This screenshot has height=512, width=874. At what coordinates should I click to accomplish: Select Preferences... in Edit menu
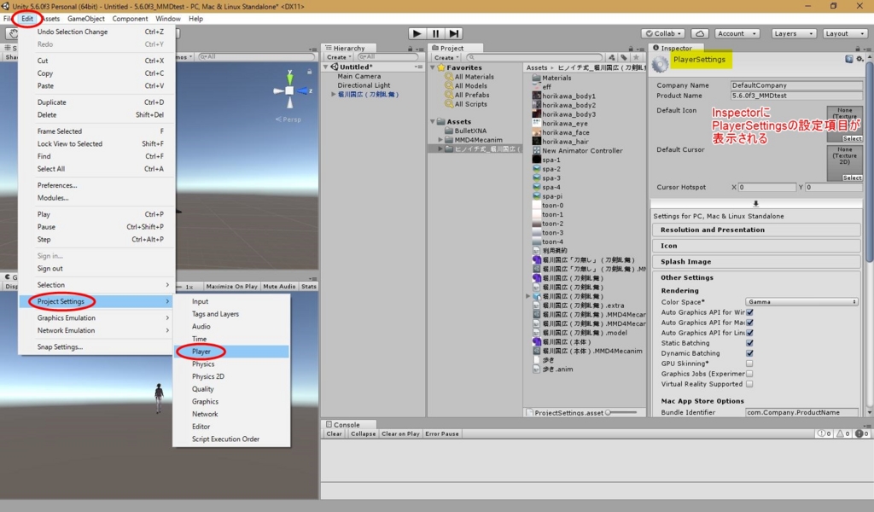tap(97, 185)
